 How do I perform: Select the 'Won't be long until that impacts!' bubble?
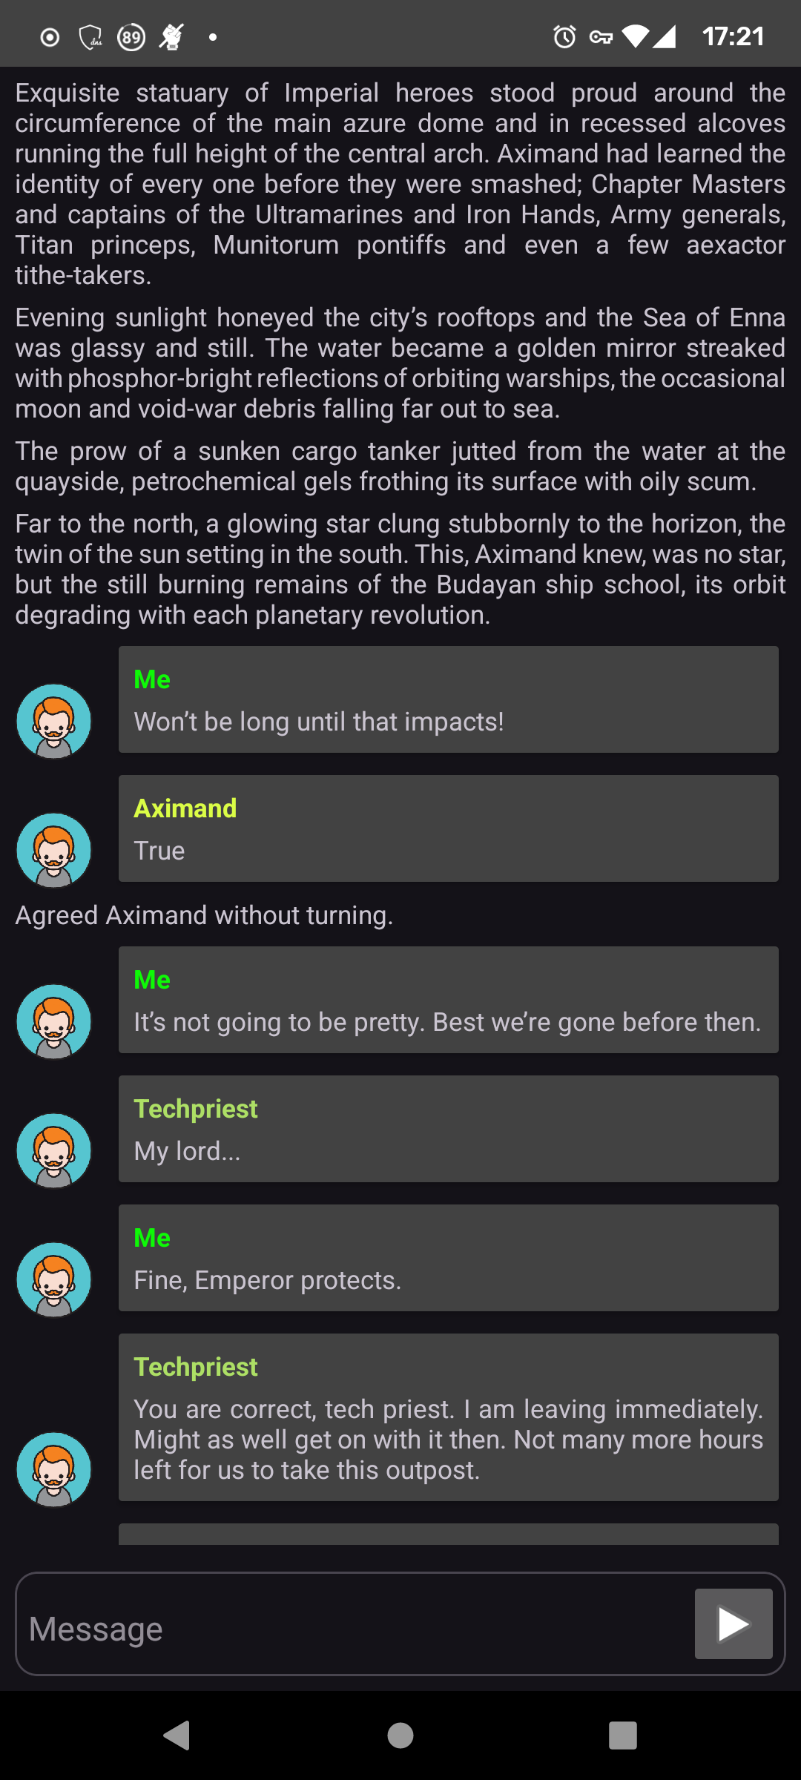(449, 699)
